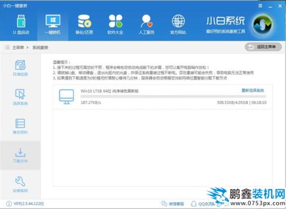286x209 pixels.
Task: Open 软件大全 software library
Action: click(x=115, y=25)
